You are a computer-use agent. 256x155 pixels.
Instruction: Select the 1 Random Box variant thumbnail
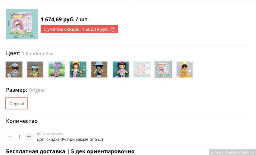163,69
